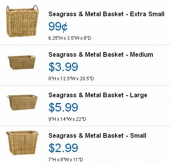Open the Medium basket product image
This screenshot has height=164, width=171.
(x=22, y=63)
